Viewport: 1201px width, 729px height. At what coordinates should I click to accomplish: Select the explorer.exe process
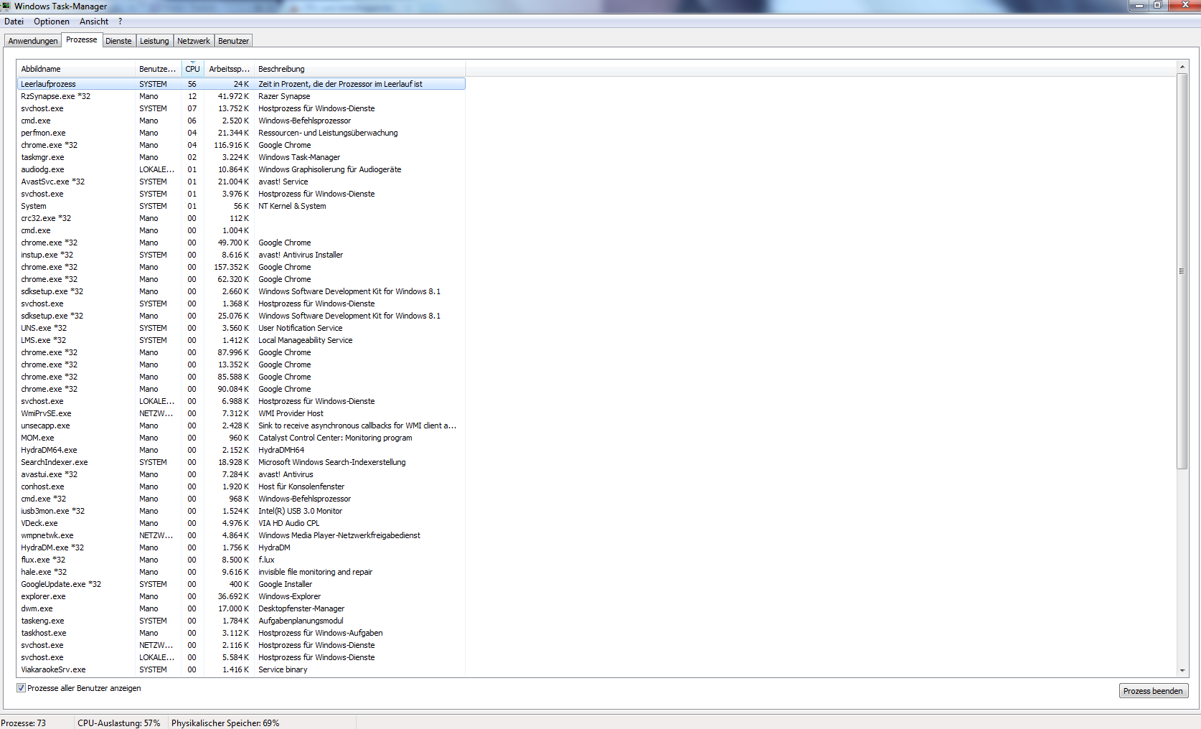241,596
